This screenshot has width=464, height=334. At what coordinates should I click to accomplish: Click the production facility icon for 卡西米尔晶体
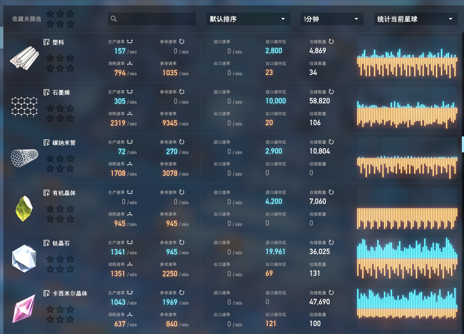(x=130, y=293)
